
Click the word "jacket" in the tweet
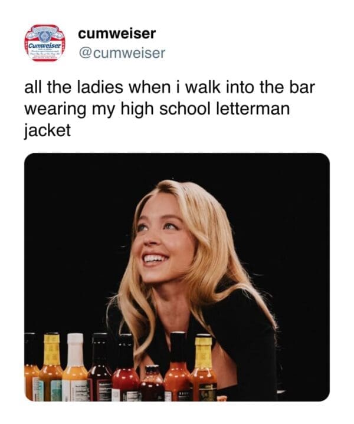[x=47, y=130]
